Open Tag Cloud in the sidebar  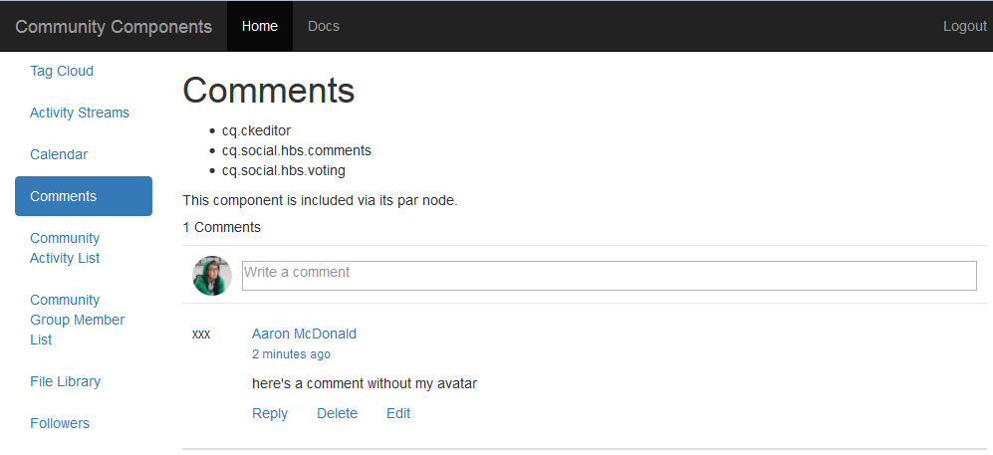[62, 71]
